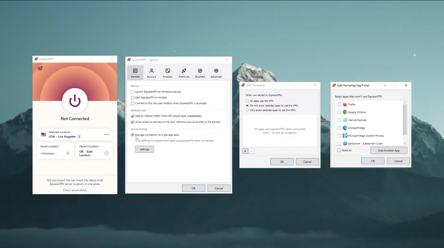Image resolution: width=444 pixels, height=248 pixels.
Task: Click the USA flag icon
Action: pyautogui.click(x=44, y=134)
